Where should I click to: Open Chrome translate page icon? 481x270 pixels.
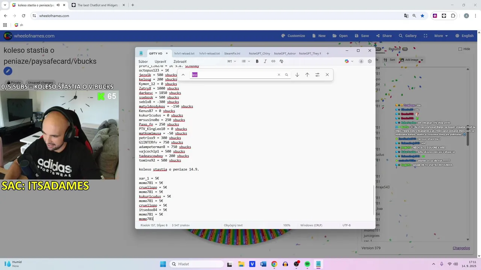coord(406,16)
